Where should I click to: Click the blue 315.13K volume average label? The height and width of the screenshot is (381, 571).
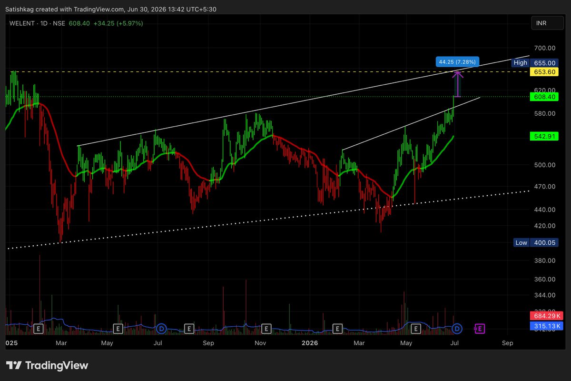coord(546,326)
